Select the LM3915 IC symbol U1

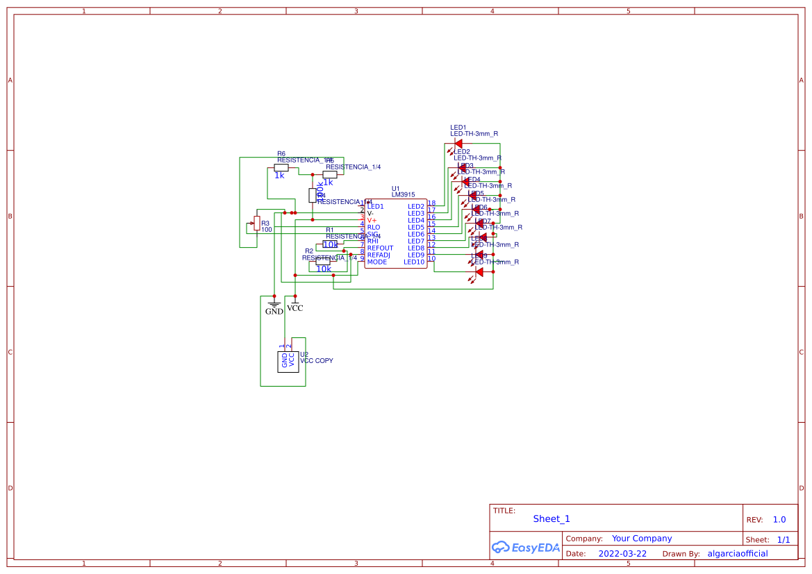tap(396, 232)
